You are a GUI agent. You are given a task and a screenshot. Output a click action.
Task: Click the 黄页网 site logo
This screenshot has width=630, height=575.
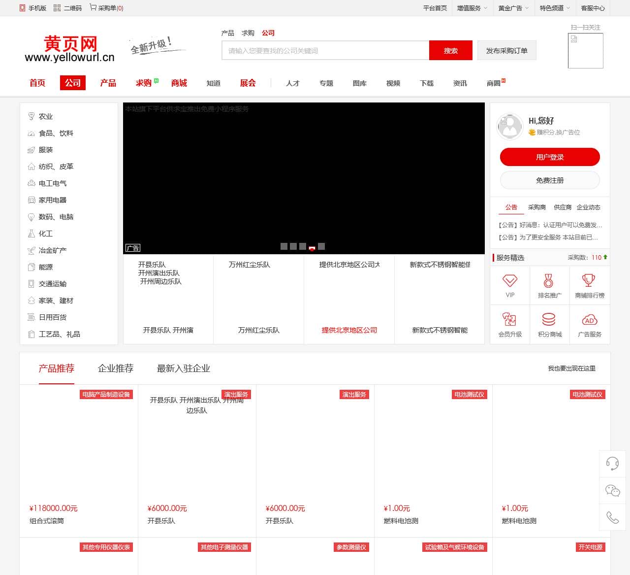pos(70,49)
